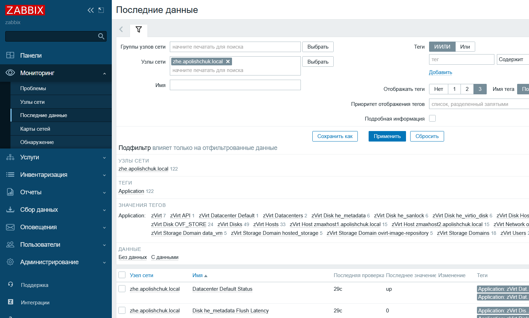The height and width of the screenshot is (318, 529).
Task: Remove zhe.apolishchuk.local host chip
Action: point(228,62)
